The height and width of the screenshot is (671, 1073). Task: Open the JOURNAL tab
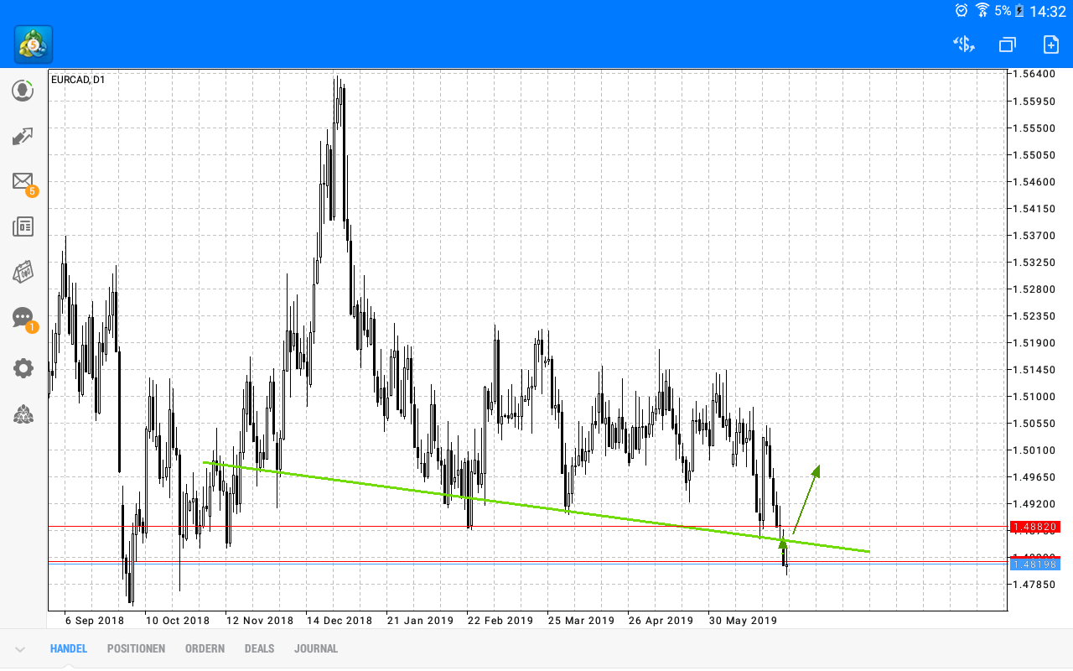316,648
